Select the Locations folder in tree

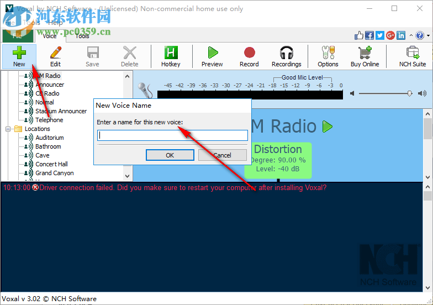point(38,129)
